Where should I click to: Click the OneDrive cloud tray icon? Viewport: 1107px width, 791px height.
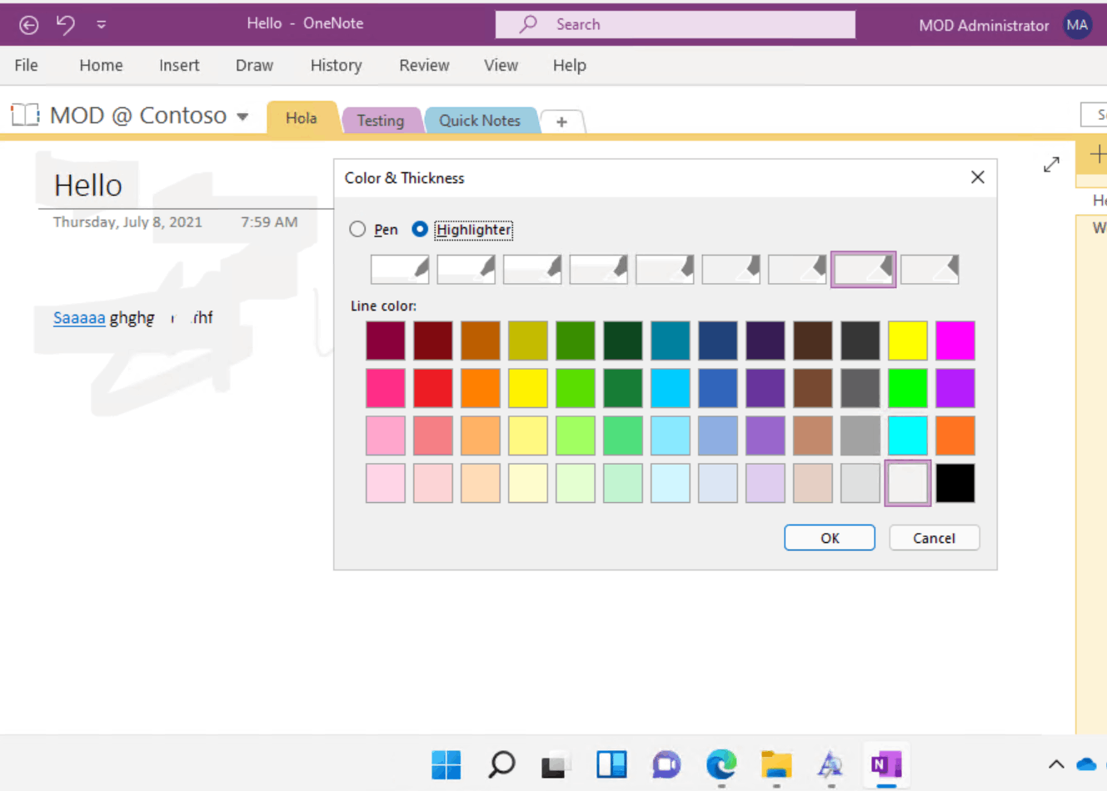(x=1087, y=764)
